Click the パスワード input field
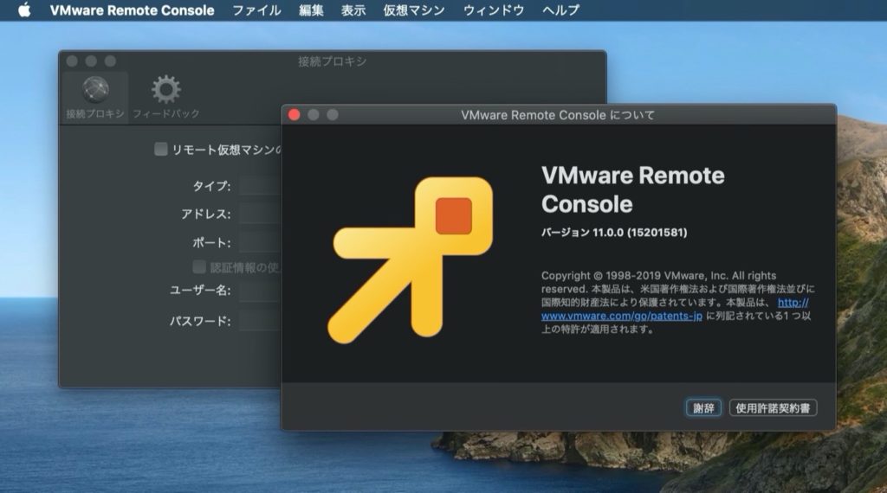 260,320
